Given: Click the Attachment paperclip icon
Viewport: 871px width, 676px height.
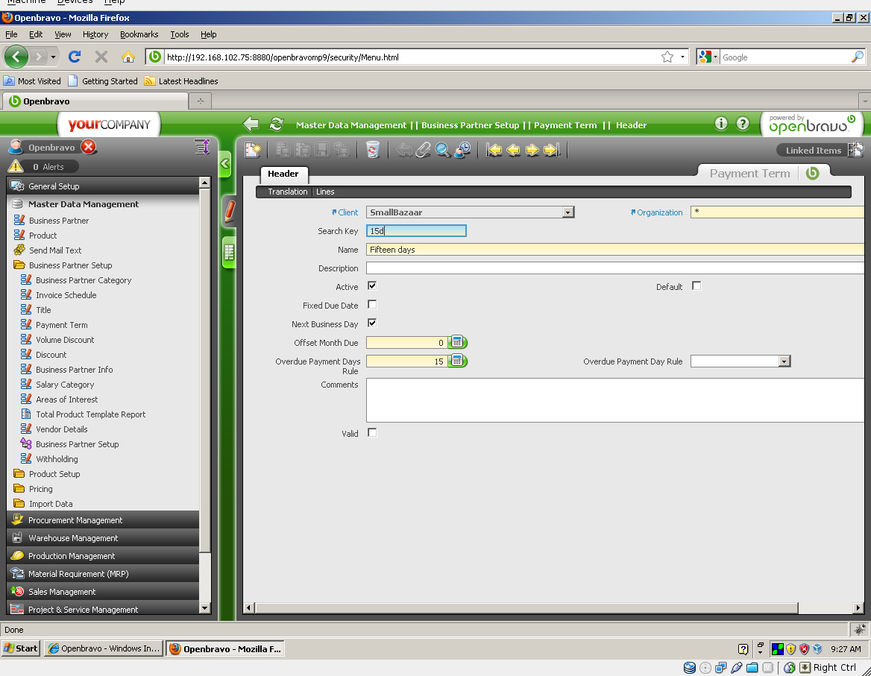Looking at the screenshot, I should click(423, 151).
